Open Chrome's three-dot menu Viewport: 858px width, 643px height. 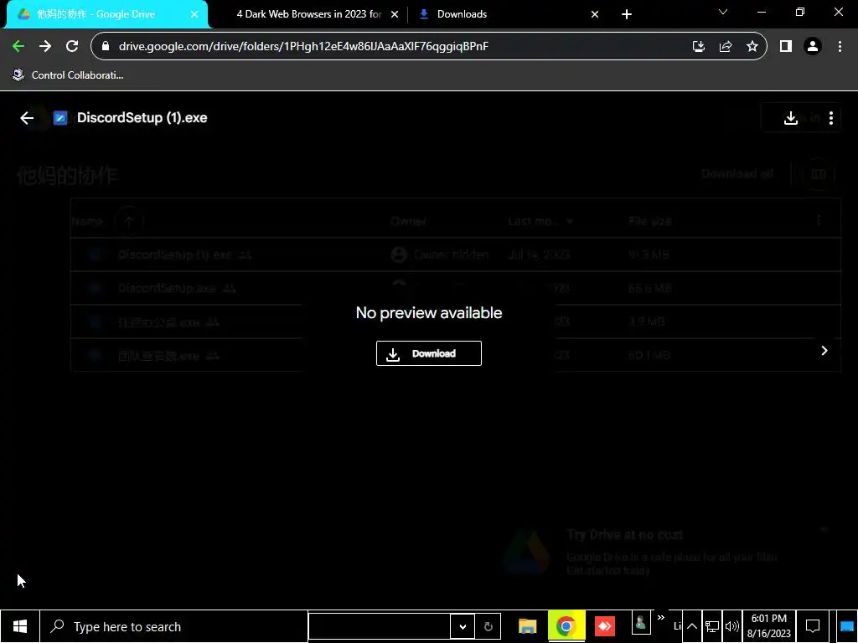(840, 47)
